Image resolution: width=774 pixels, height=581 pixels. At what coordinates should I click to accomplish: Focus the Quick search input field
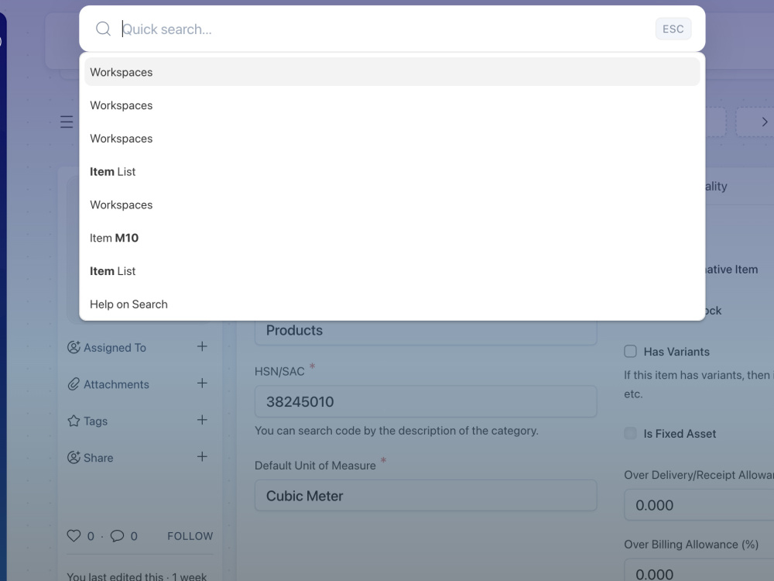point(385,29)
